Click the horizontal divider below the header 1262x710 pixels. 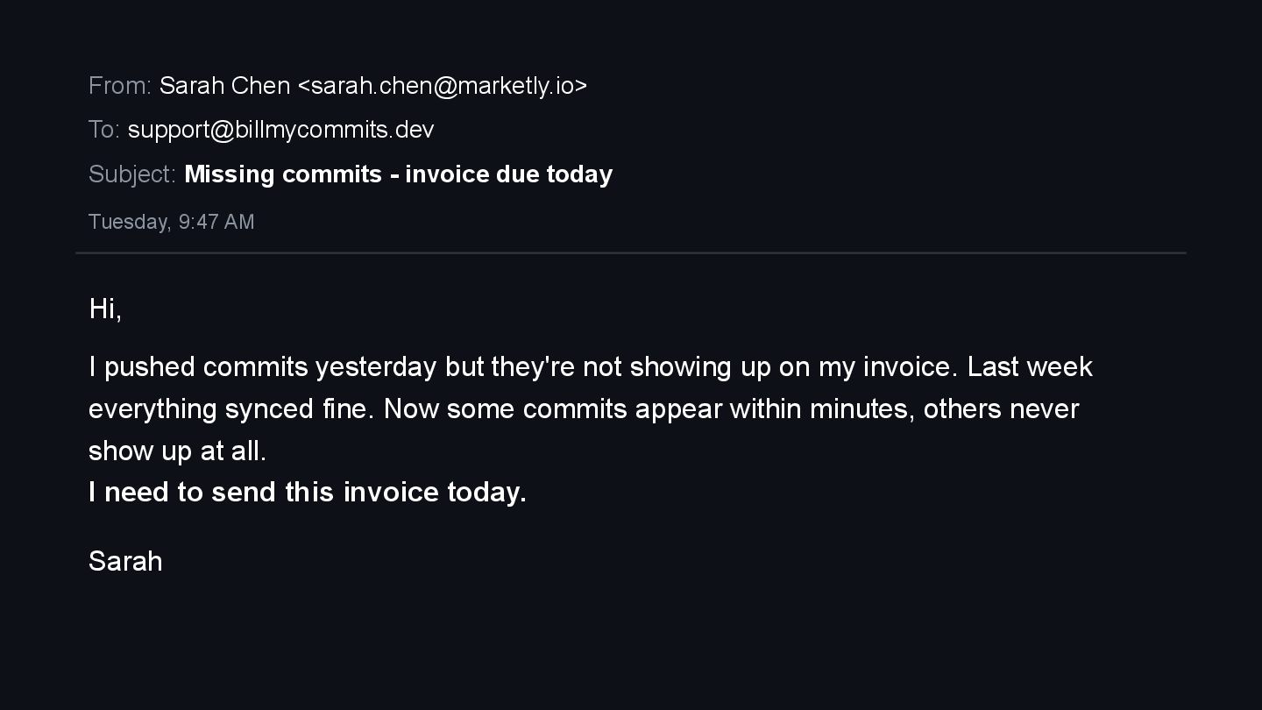(x=631, y=253)
